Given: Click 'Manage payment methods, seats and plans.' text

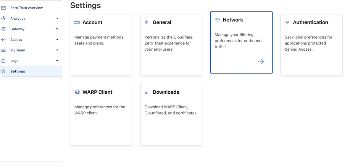Looking at the screenshot, I should (99, 40).
